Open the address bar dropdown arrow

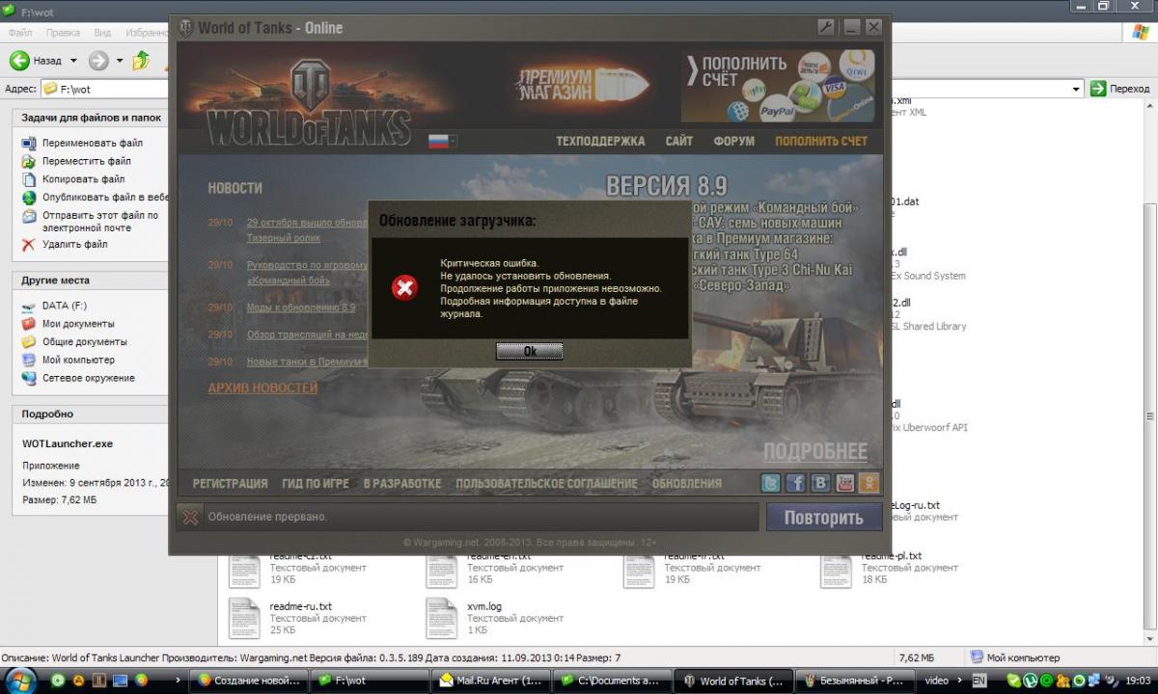click(1077, 89)
